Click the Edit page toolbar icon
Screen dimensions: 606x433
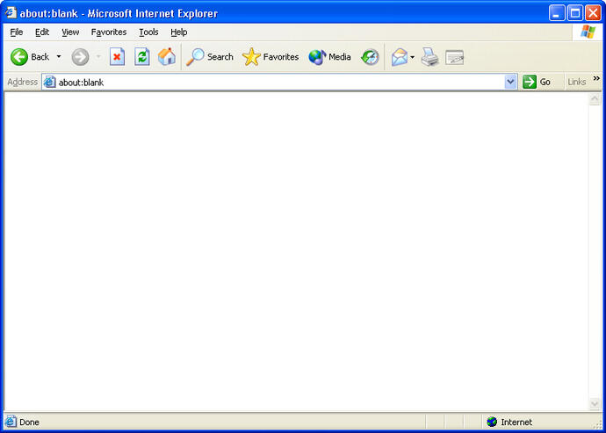[x=454, y=57]
